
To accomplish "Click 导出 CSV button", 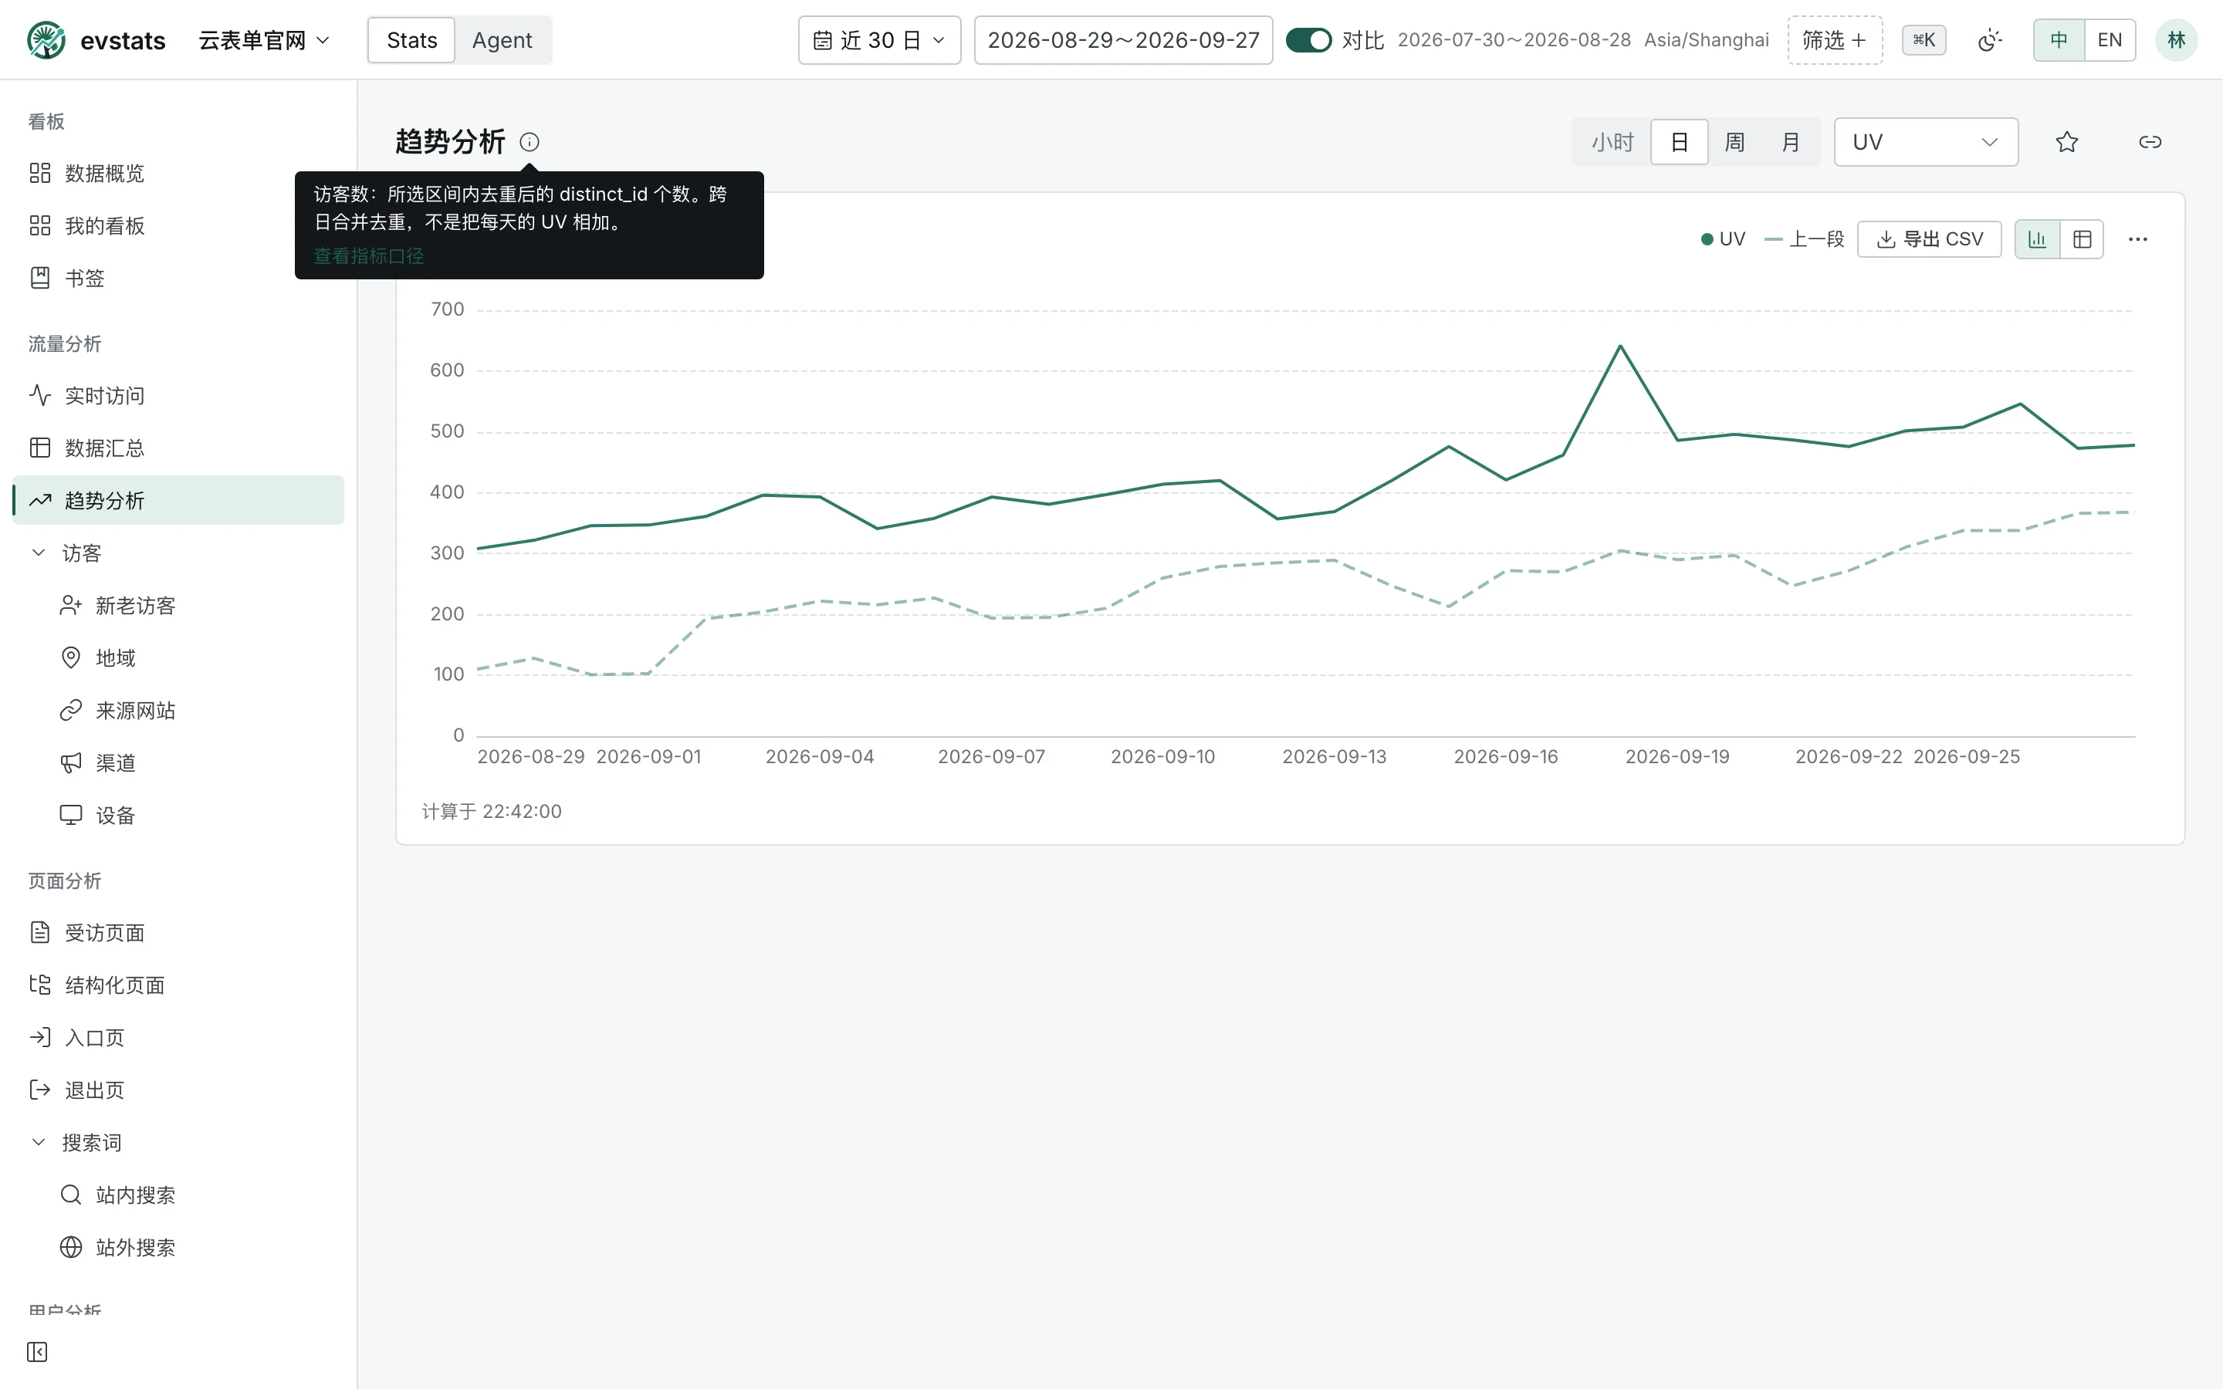I will (x=1929, y=239).
